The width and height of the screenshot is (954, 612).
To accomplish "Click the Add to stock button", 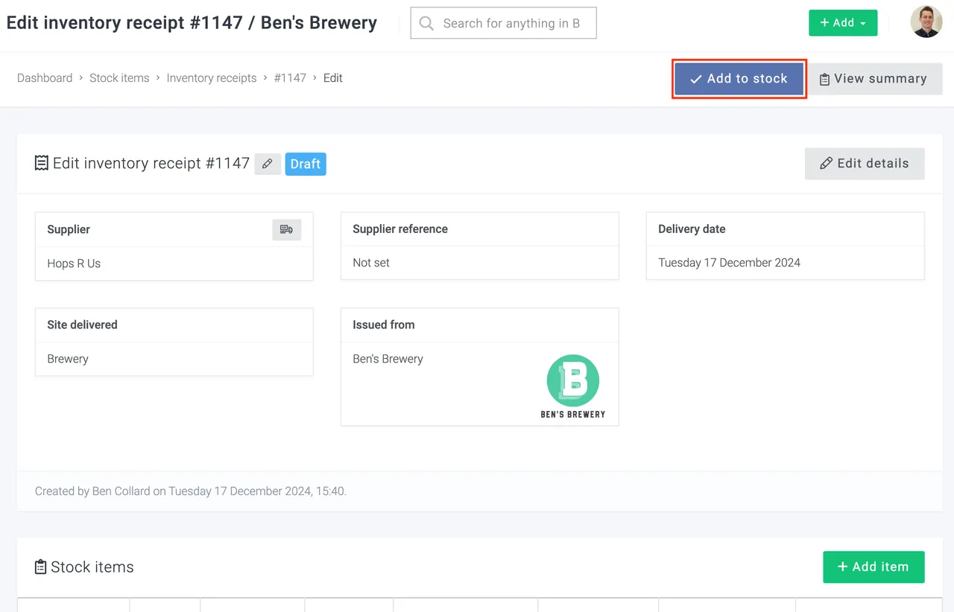I will [x=739, y=78].
